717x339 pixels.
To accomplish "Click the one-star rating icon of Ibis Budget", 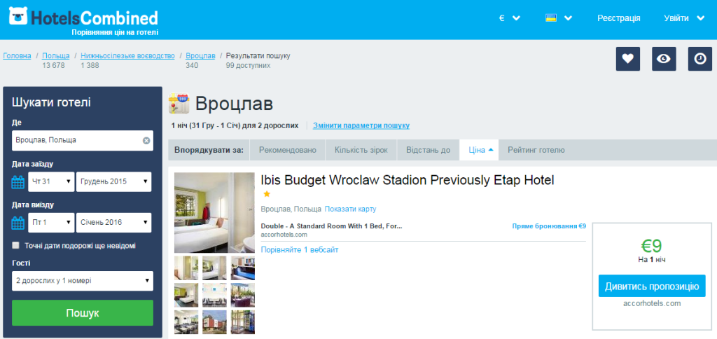I will [267, 194].
